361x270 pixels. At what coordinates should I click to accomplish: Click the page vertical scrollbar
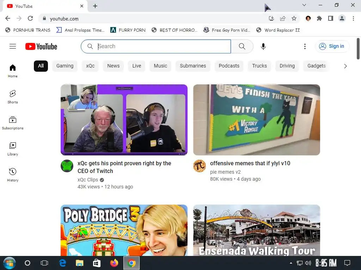(x=358, y=49)
